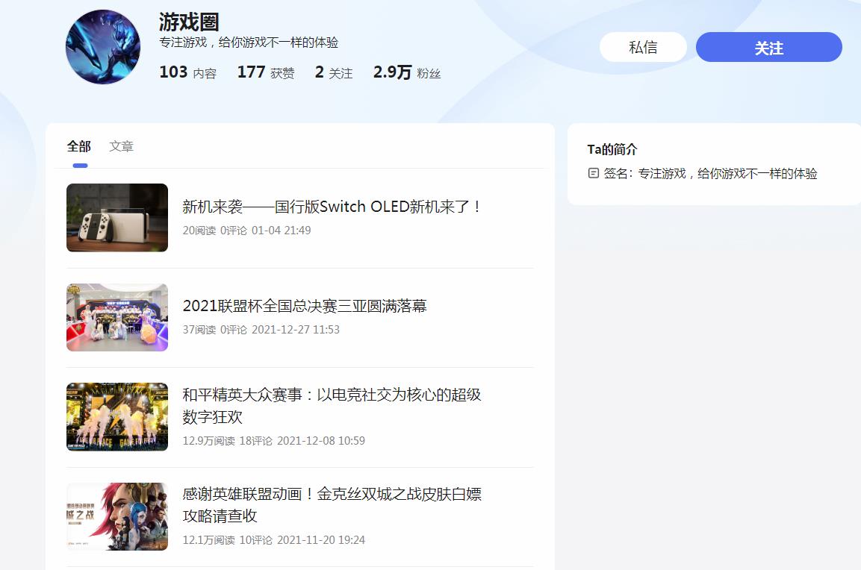The height and width of the screenshot is (570, 861).
Task: View the 2.9万 粉丝 followers count
Action: [407, 72]
